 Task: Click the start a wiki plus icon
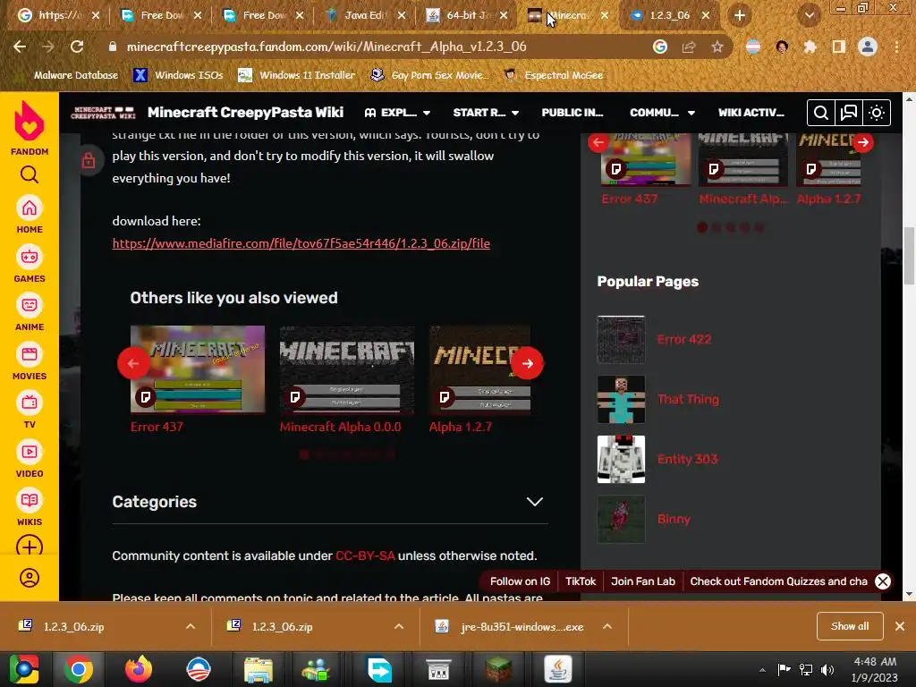click(x=30, y=547)
